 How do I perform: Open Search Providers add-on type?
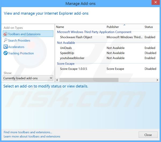pos(19,40)
